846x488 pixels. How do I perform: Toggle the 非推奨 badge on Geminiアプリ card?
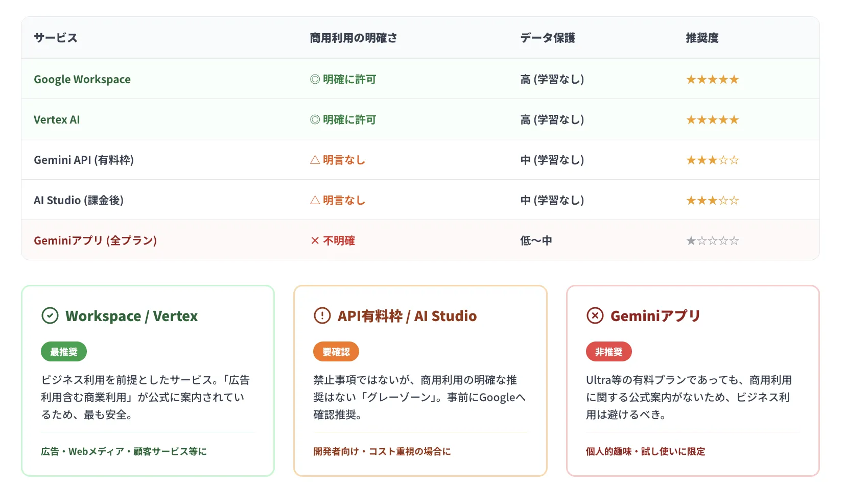coord(608,351)
